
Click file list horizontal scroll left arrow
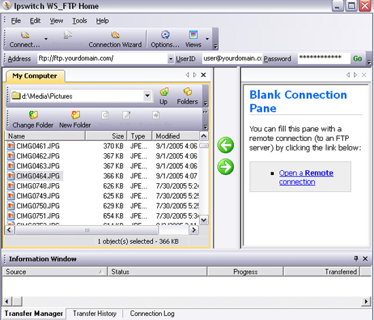tap(10, 230)
